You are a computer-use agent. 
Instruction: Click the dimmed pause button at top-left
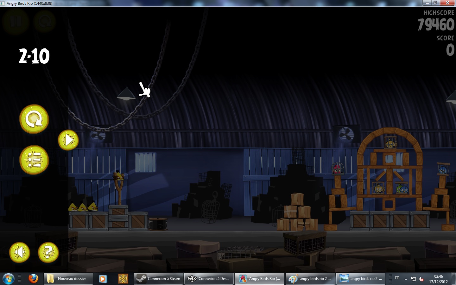click(16, 22)
